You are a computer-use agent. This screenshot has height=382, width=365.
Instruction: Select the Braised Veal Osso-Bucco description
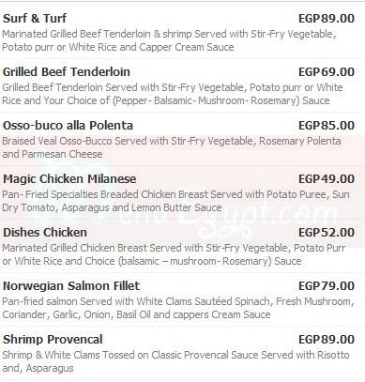point(172,147)
